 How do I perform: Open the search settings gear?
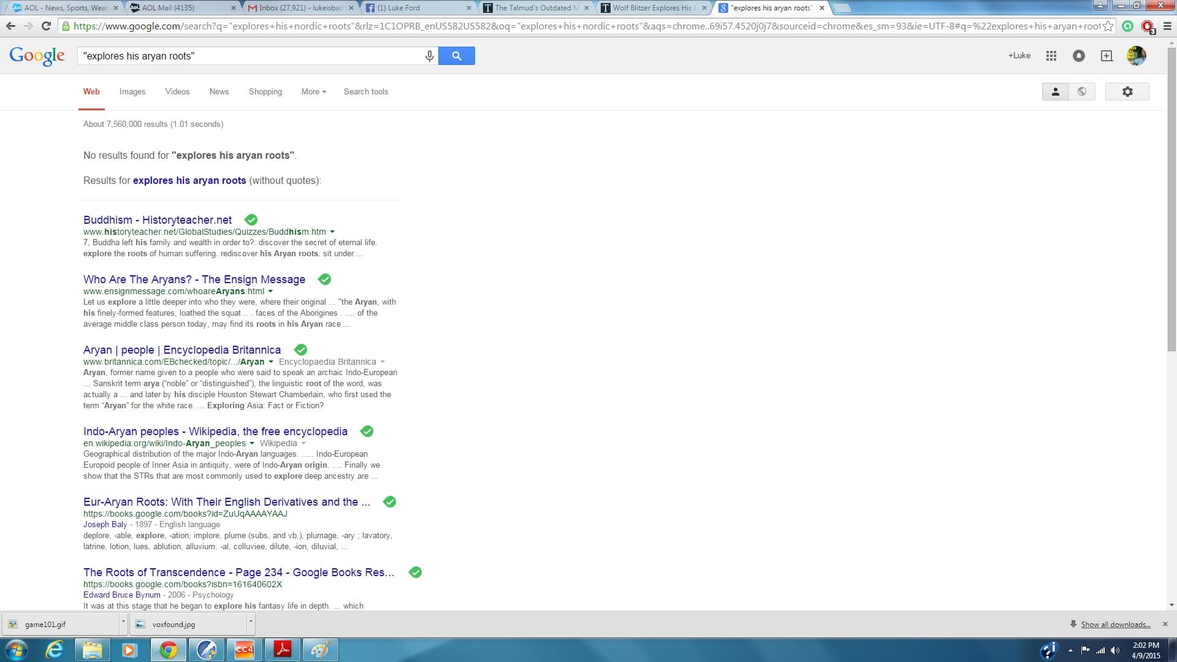pyautogui.click(x=1127, y=91)
